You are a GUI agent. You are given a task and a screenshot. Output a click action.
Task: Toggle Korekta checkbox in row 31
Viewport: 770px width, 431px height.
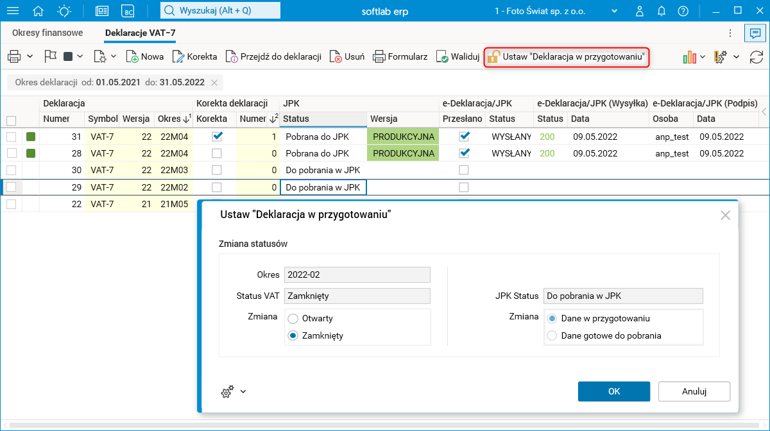[x=217, y=136]
